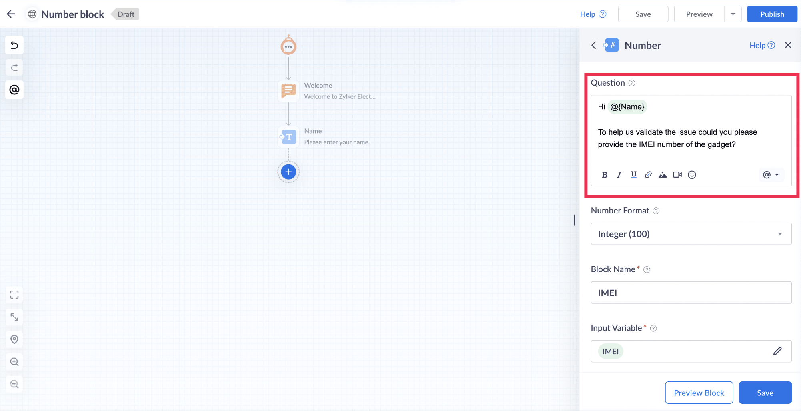Screen dimensions: 801x411
Task: Select the Name text block icon
Action: click(x=288, y=137)
